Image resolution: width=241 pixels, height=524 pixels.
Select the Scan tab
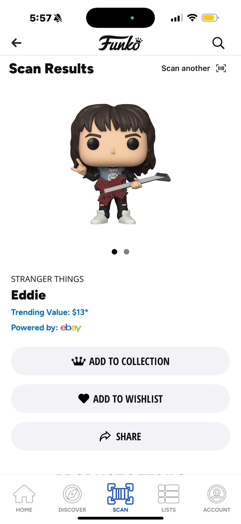(120, 498)
